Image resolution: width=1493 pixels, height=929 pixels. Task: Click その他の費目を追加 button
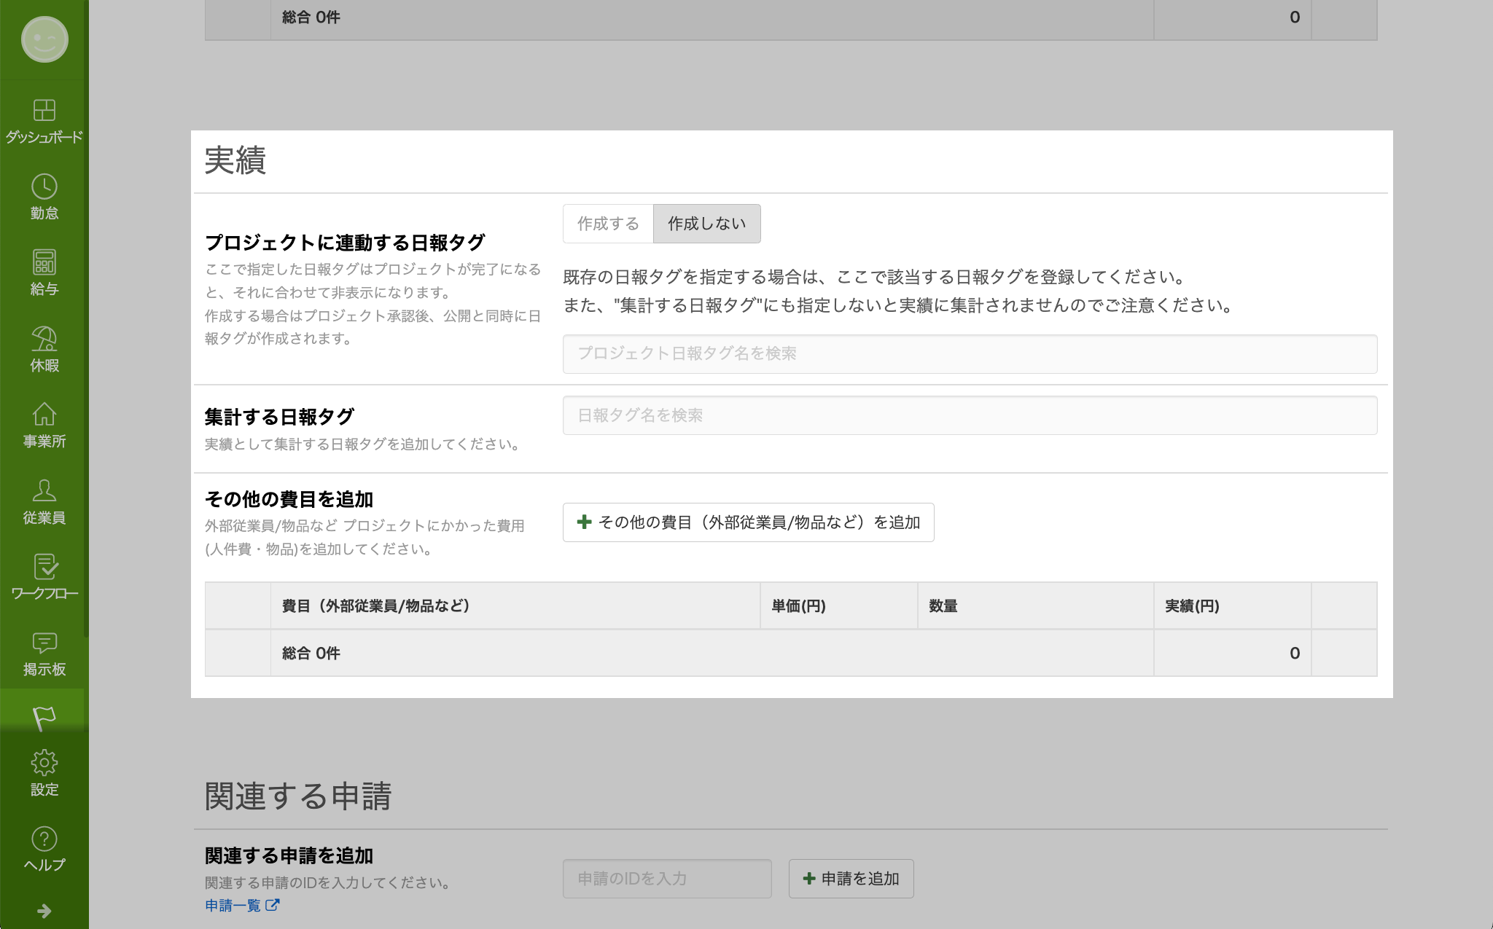tap(748, 522)
